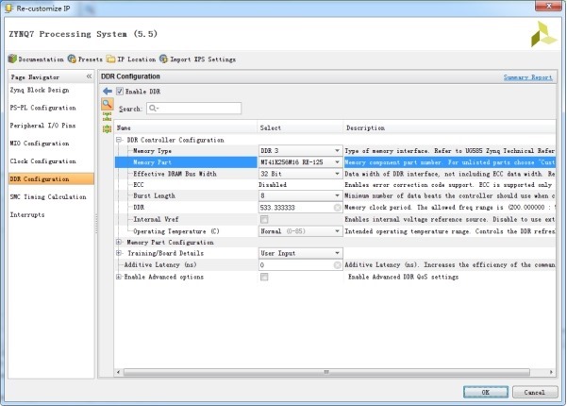Open the Presets menu
The height and width of the screenshot is (406, 567).
85,59
